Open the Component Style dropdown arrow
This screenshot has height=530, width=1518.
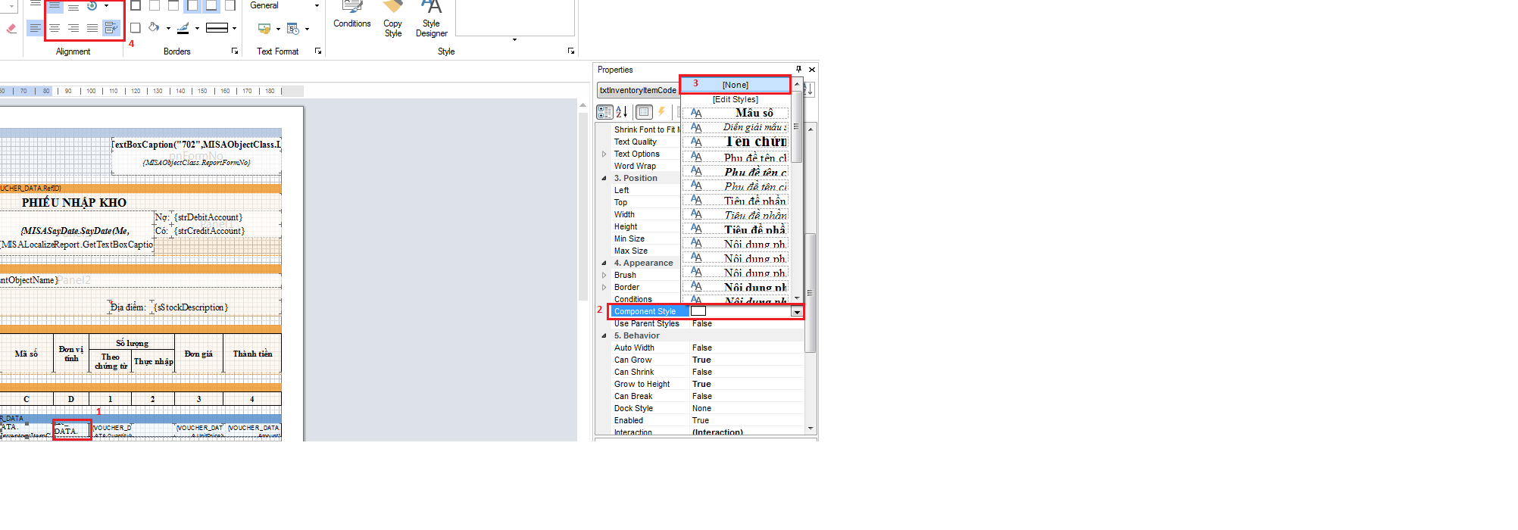[797, 312]
